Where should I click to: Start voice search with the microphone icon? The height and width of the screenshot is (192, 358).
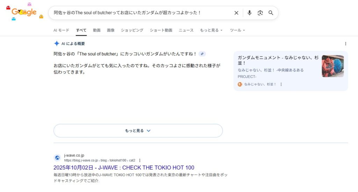coord(249,13)
